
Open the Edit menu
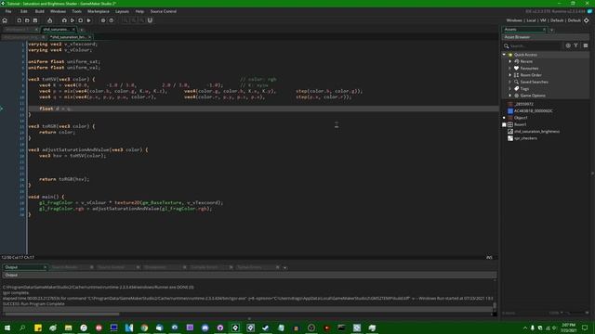coord(24,11)
